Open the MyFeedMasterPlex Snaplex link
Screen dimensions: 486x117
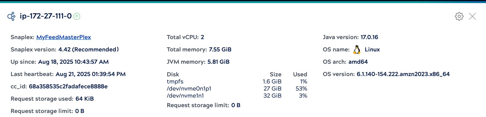pyautogui.click(x=64, y=37)
